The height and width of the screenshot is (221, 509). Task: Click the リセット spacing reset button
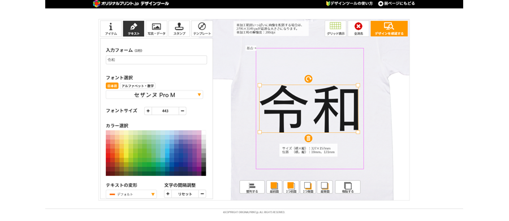click(185, 194)
